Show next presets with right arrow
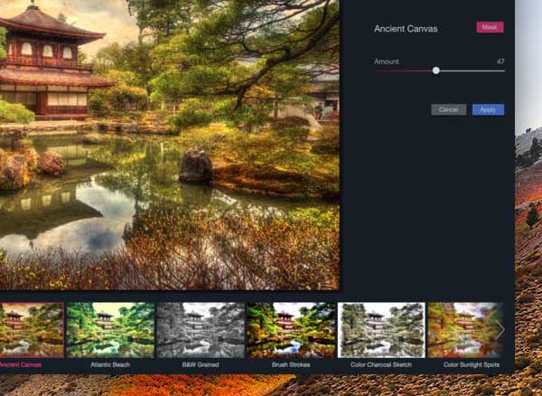This screenshot has height=396, width=542. [x=500, y=330]
